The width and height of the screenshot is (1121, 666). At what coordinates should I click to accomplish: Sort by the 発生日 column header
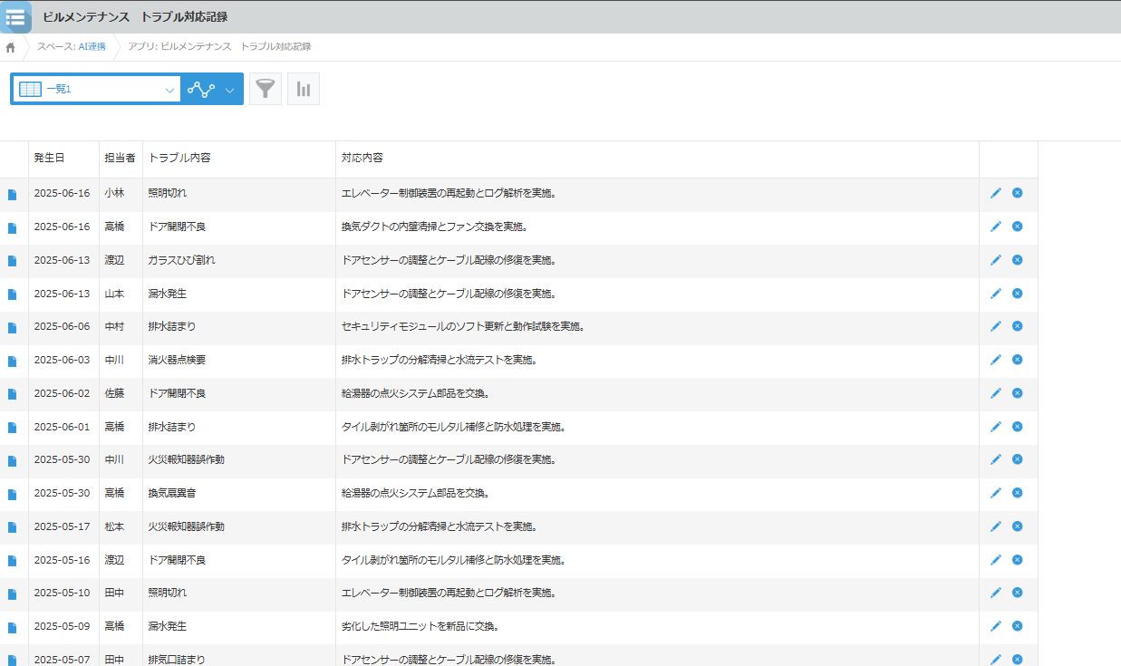(49, 158)
